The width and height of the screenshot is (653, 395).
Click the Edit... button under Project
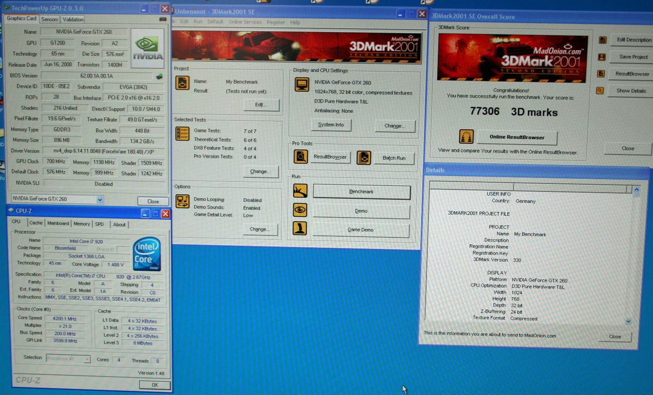(x=261, y=105)
